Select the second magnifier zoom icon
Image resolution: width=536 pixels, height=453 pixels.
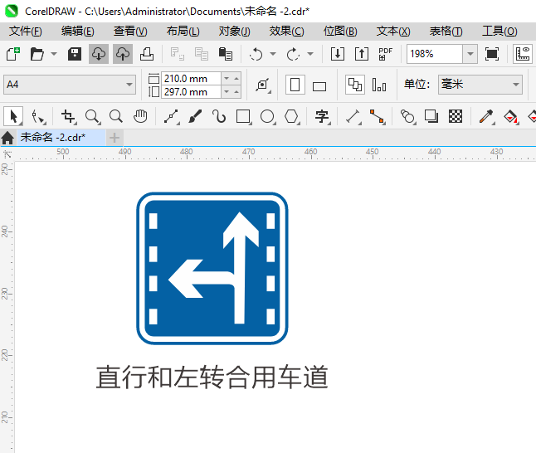(x=116, y=117)
